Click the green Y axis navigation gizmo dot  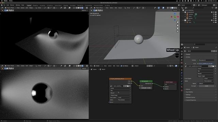click(x=175, y=17)
